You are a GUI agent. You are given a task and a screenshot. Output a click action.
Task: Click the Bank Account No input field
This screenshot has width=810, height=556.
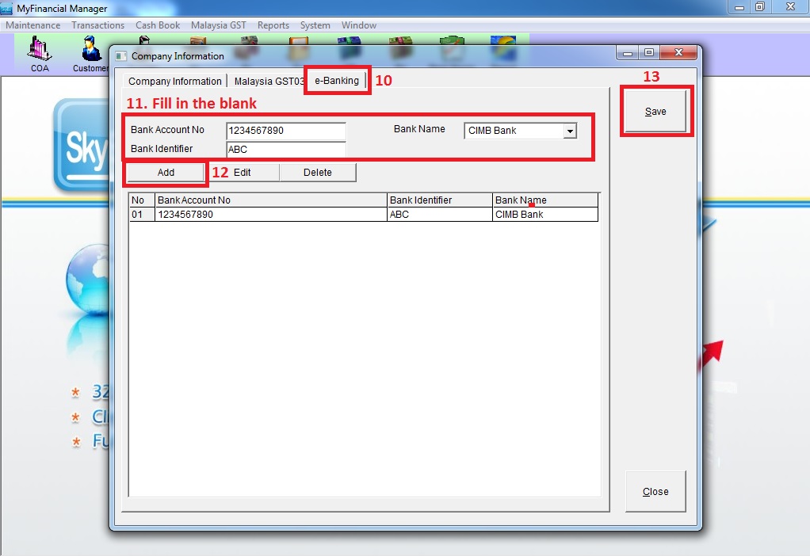(285, 131)
